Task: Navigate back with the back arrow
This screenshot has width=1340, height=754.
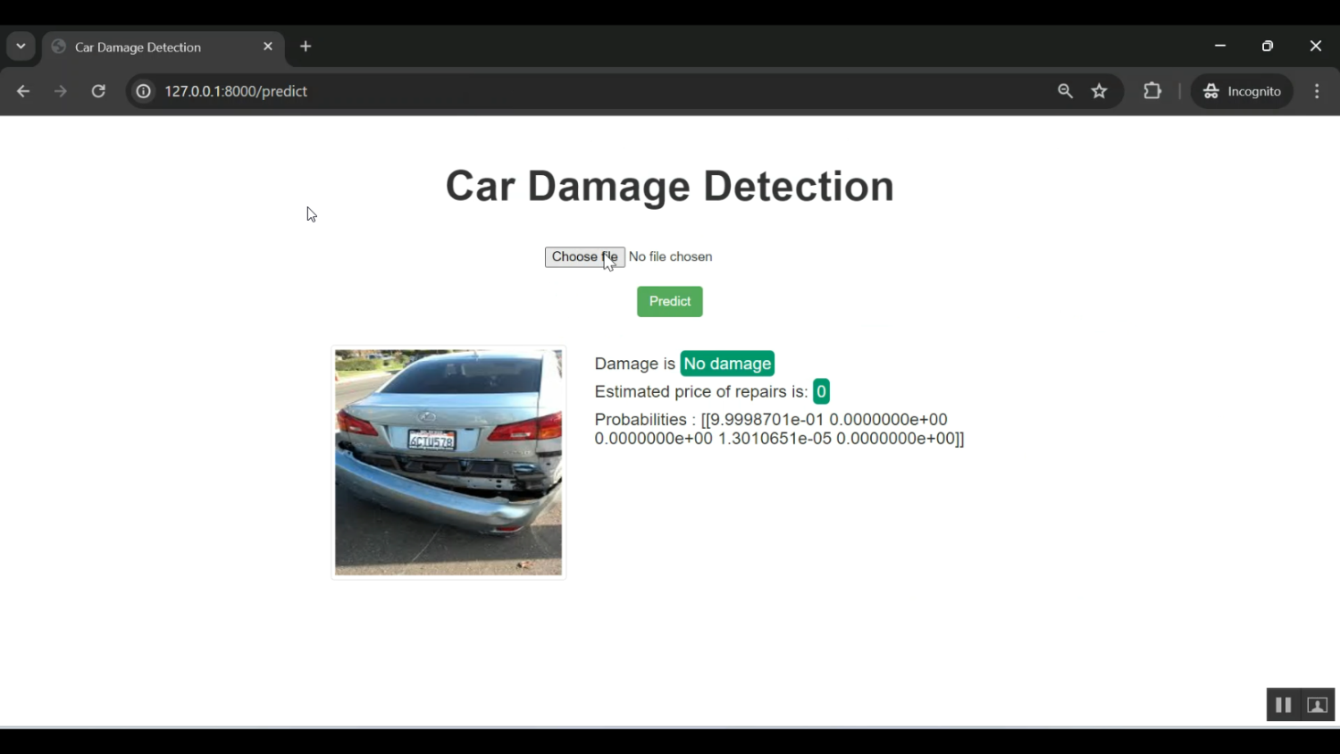Action: (x=22, y=90)
